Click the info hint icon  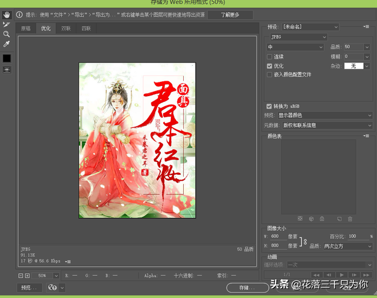point(19,15)
